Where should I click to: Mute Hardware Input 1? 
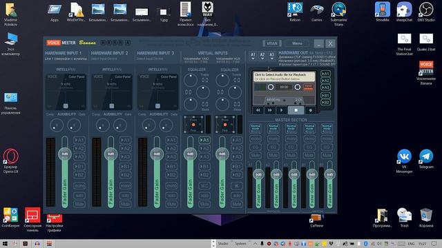point(79,204)
